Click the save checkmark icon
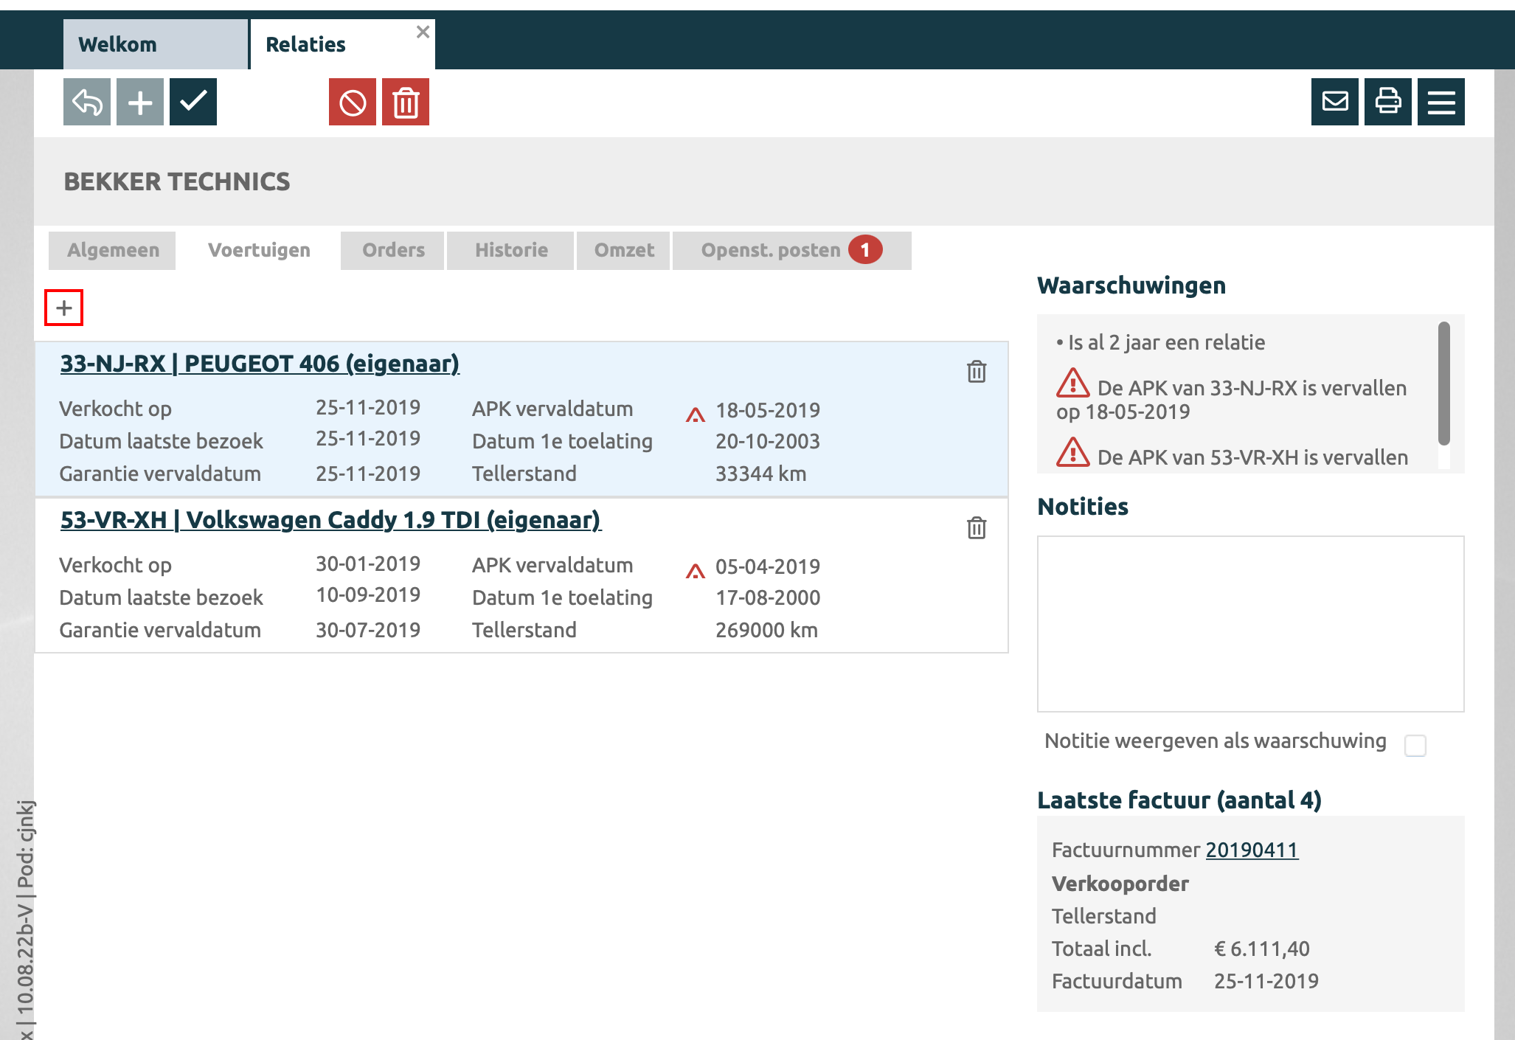The height and width of the screenshot is (1040, 1515). [x=193, y=102]
